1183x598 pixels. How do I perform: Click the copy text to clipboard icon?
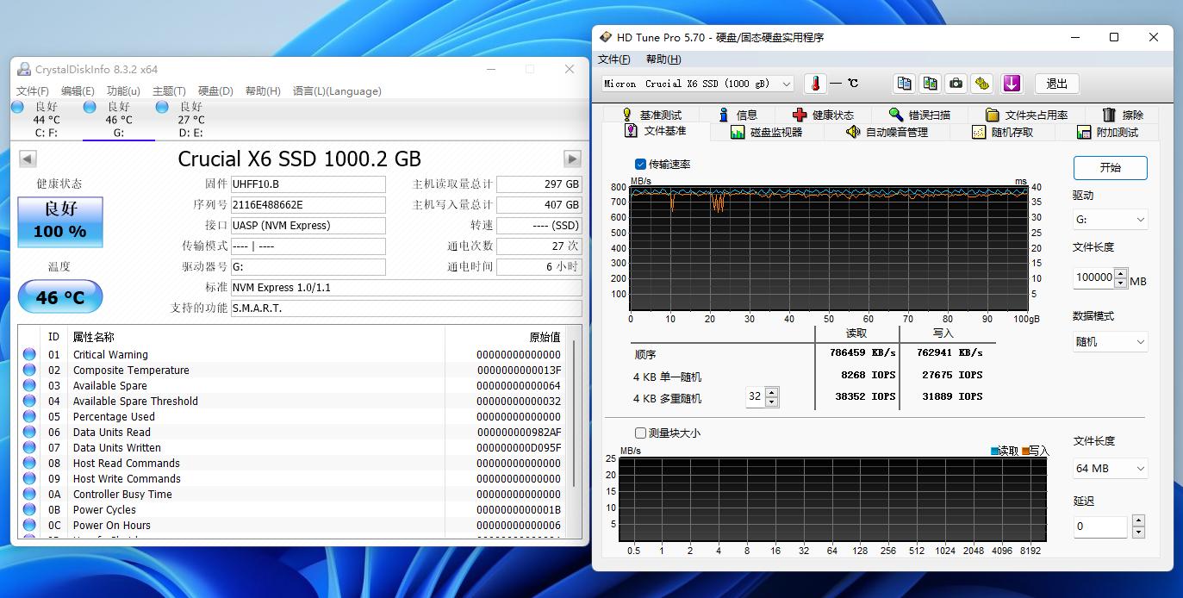pyautogui.click(x=904, y=84)
